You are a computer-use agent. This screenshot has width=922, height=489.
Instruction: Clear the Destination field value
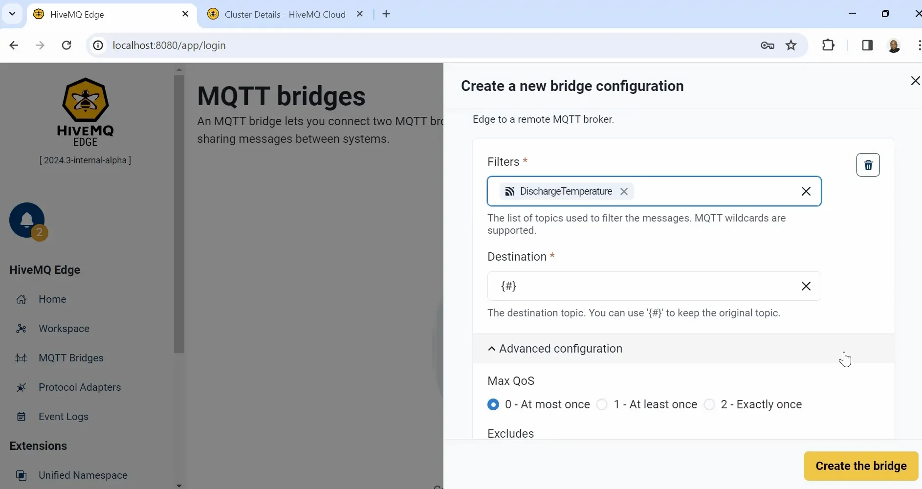tap(806, 286)
